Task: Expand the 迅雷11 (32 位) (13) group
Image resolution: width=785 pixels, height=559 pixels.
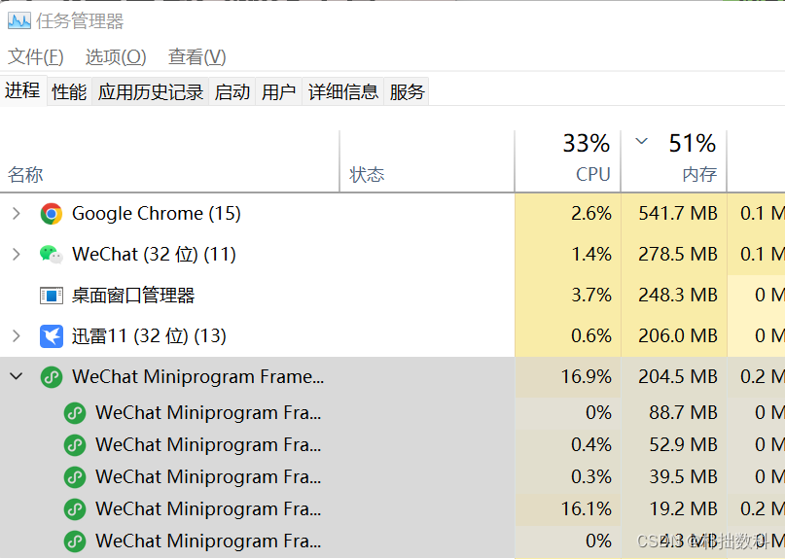Action: point(16,335)
